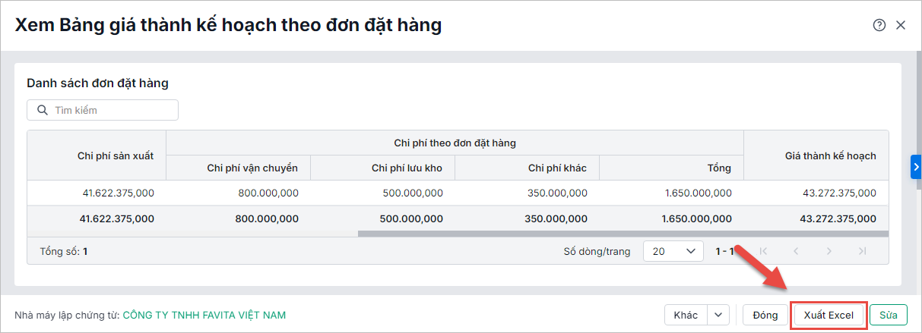The image size is (922, 333).
Task: Click the Giá thành kế hoạch column header
Action: (830, 156)
